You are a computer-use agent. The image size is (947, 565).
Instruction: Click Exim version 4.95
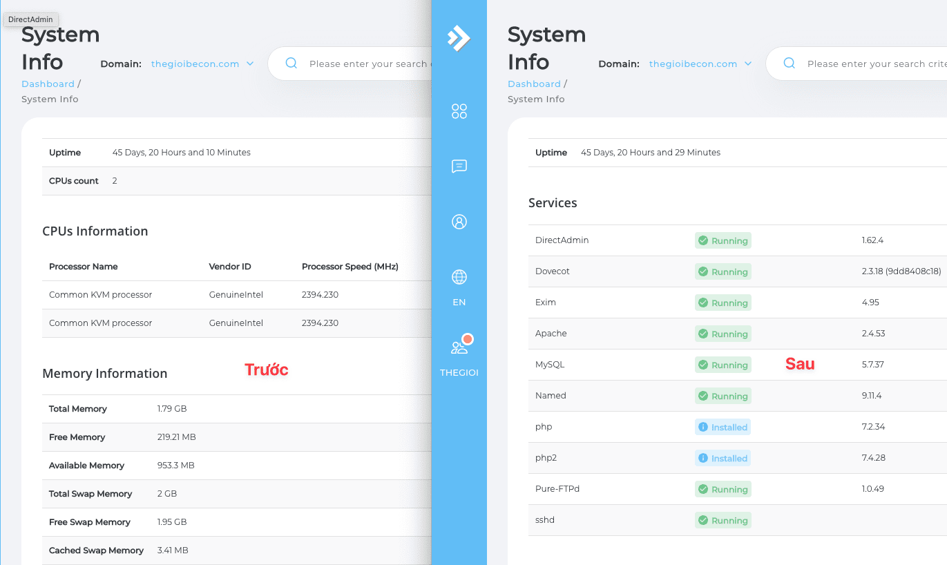[x=870, y=303]
